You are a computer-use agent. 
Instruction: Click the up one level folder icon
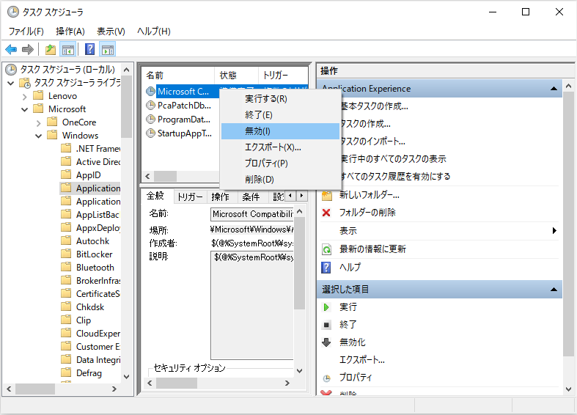click(x=51, y=49)
